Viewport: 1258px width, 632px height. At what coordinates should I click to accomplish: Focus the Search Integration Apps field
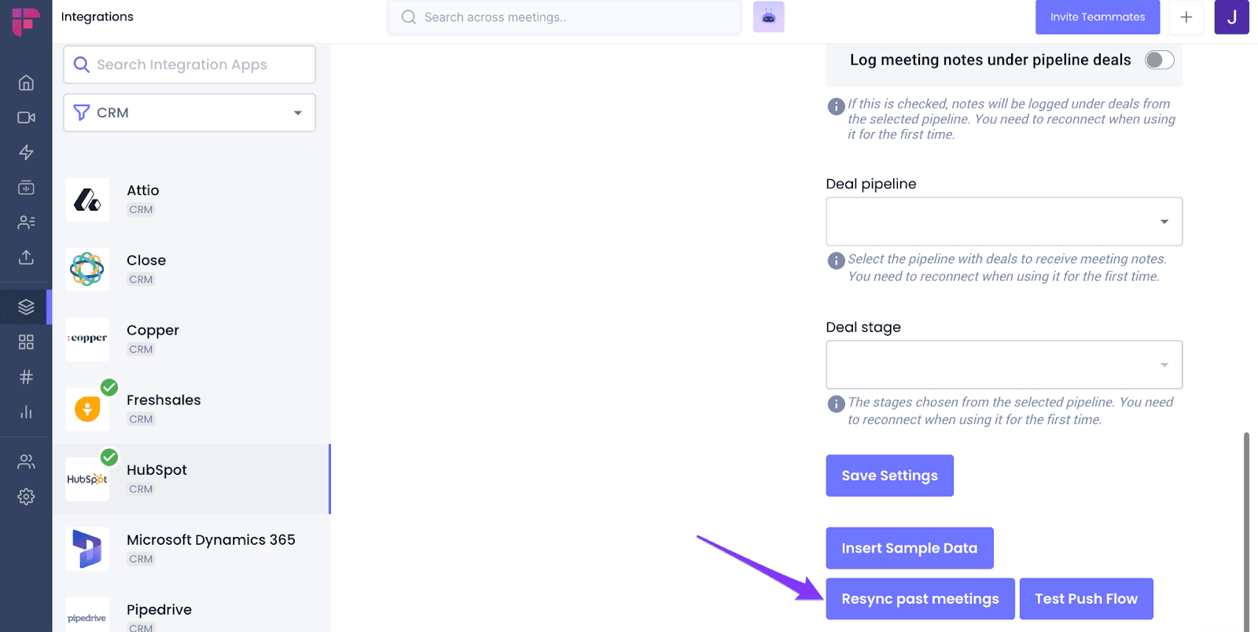pyautogui.click(x=189, y=64)
